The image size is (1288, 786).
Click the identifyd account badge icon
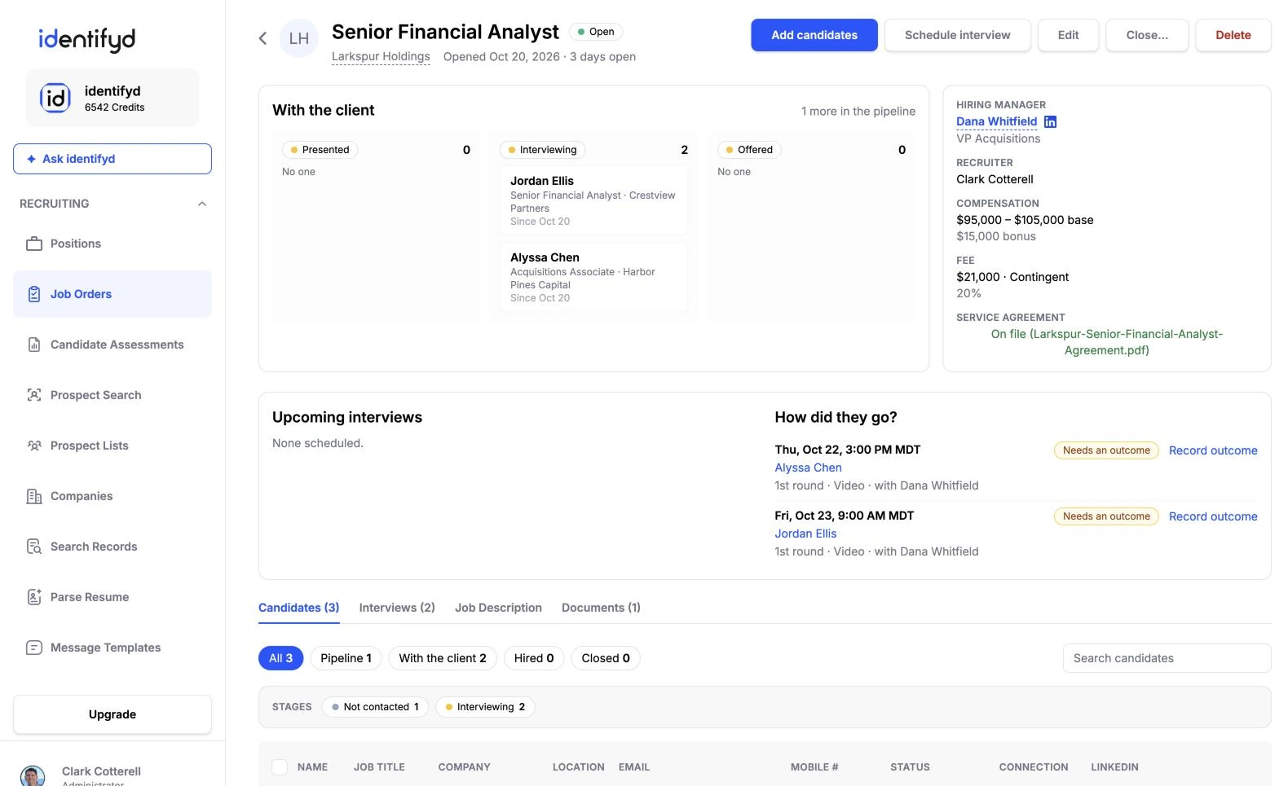(55, 98)
